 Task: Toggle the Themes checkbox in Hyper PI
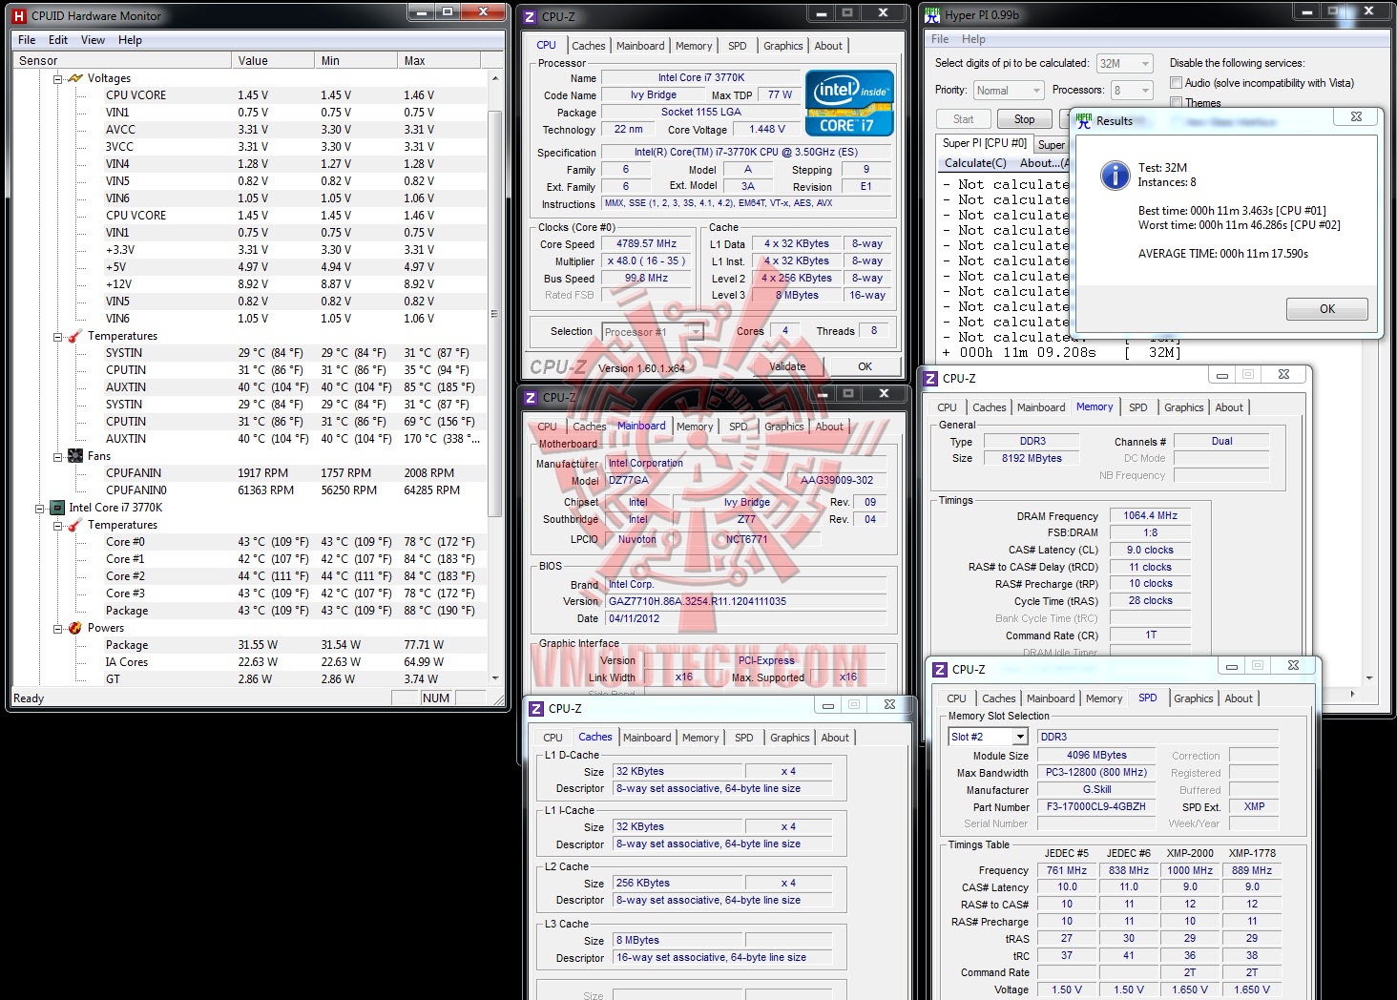(x=1177, y=102)
